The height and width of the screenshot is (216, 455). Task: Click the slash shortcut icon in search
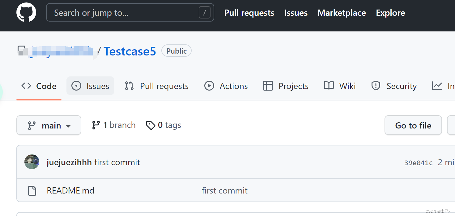pos(204,13)
